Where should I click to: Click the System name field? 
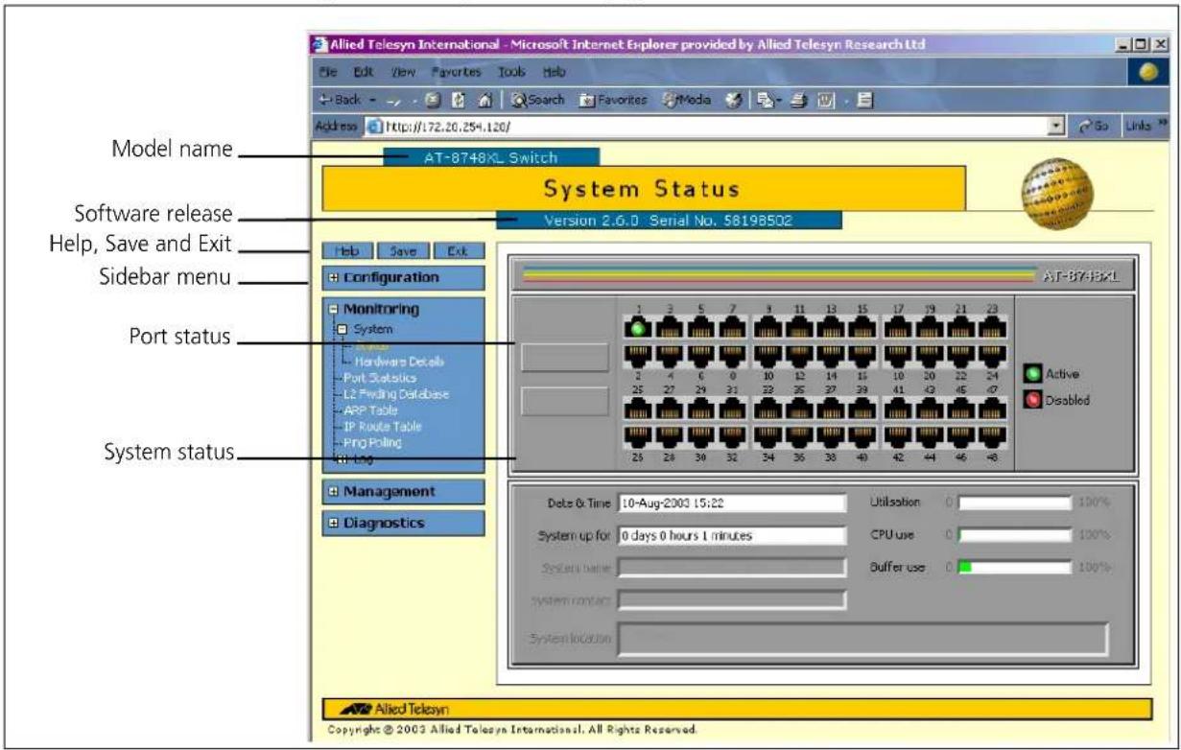[732, 568]
